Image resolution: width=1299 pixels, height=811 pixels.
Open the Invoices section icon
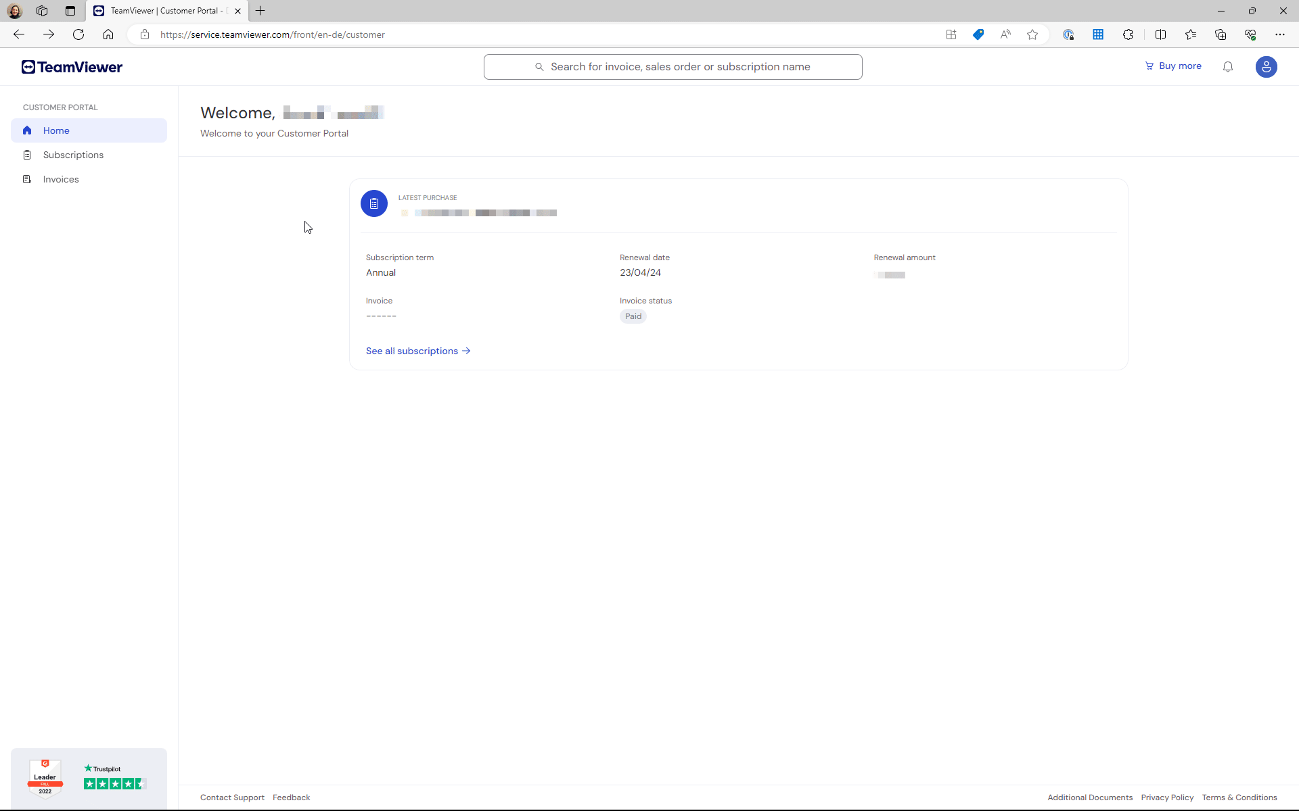[x=26, y=178]
